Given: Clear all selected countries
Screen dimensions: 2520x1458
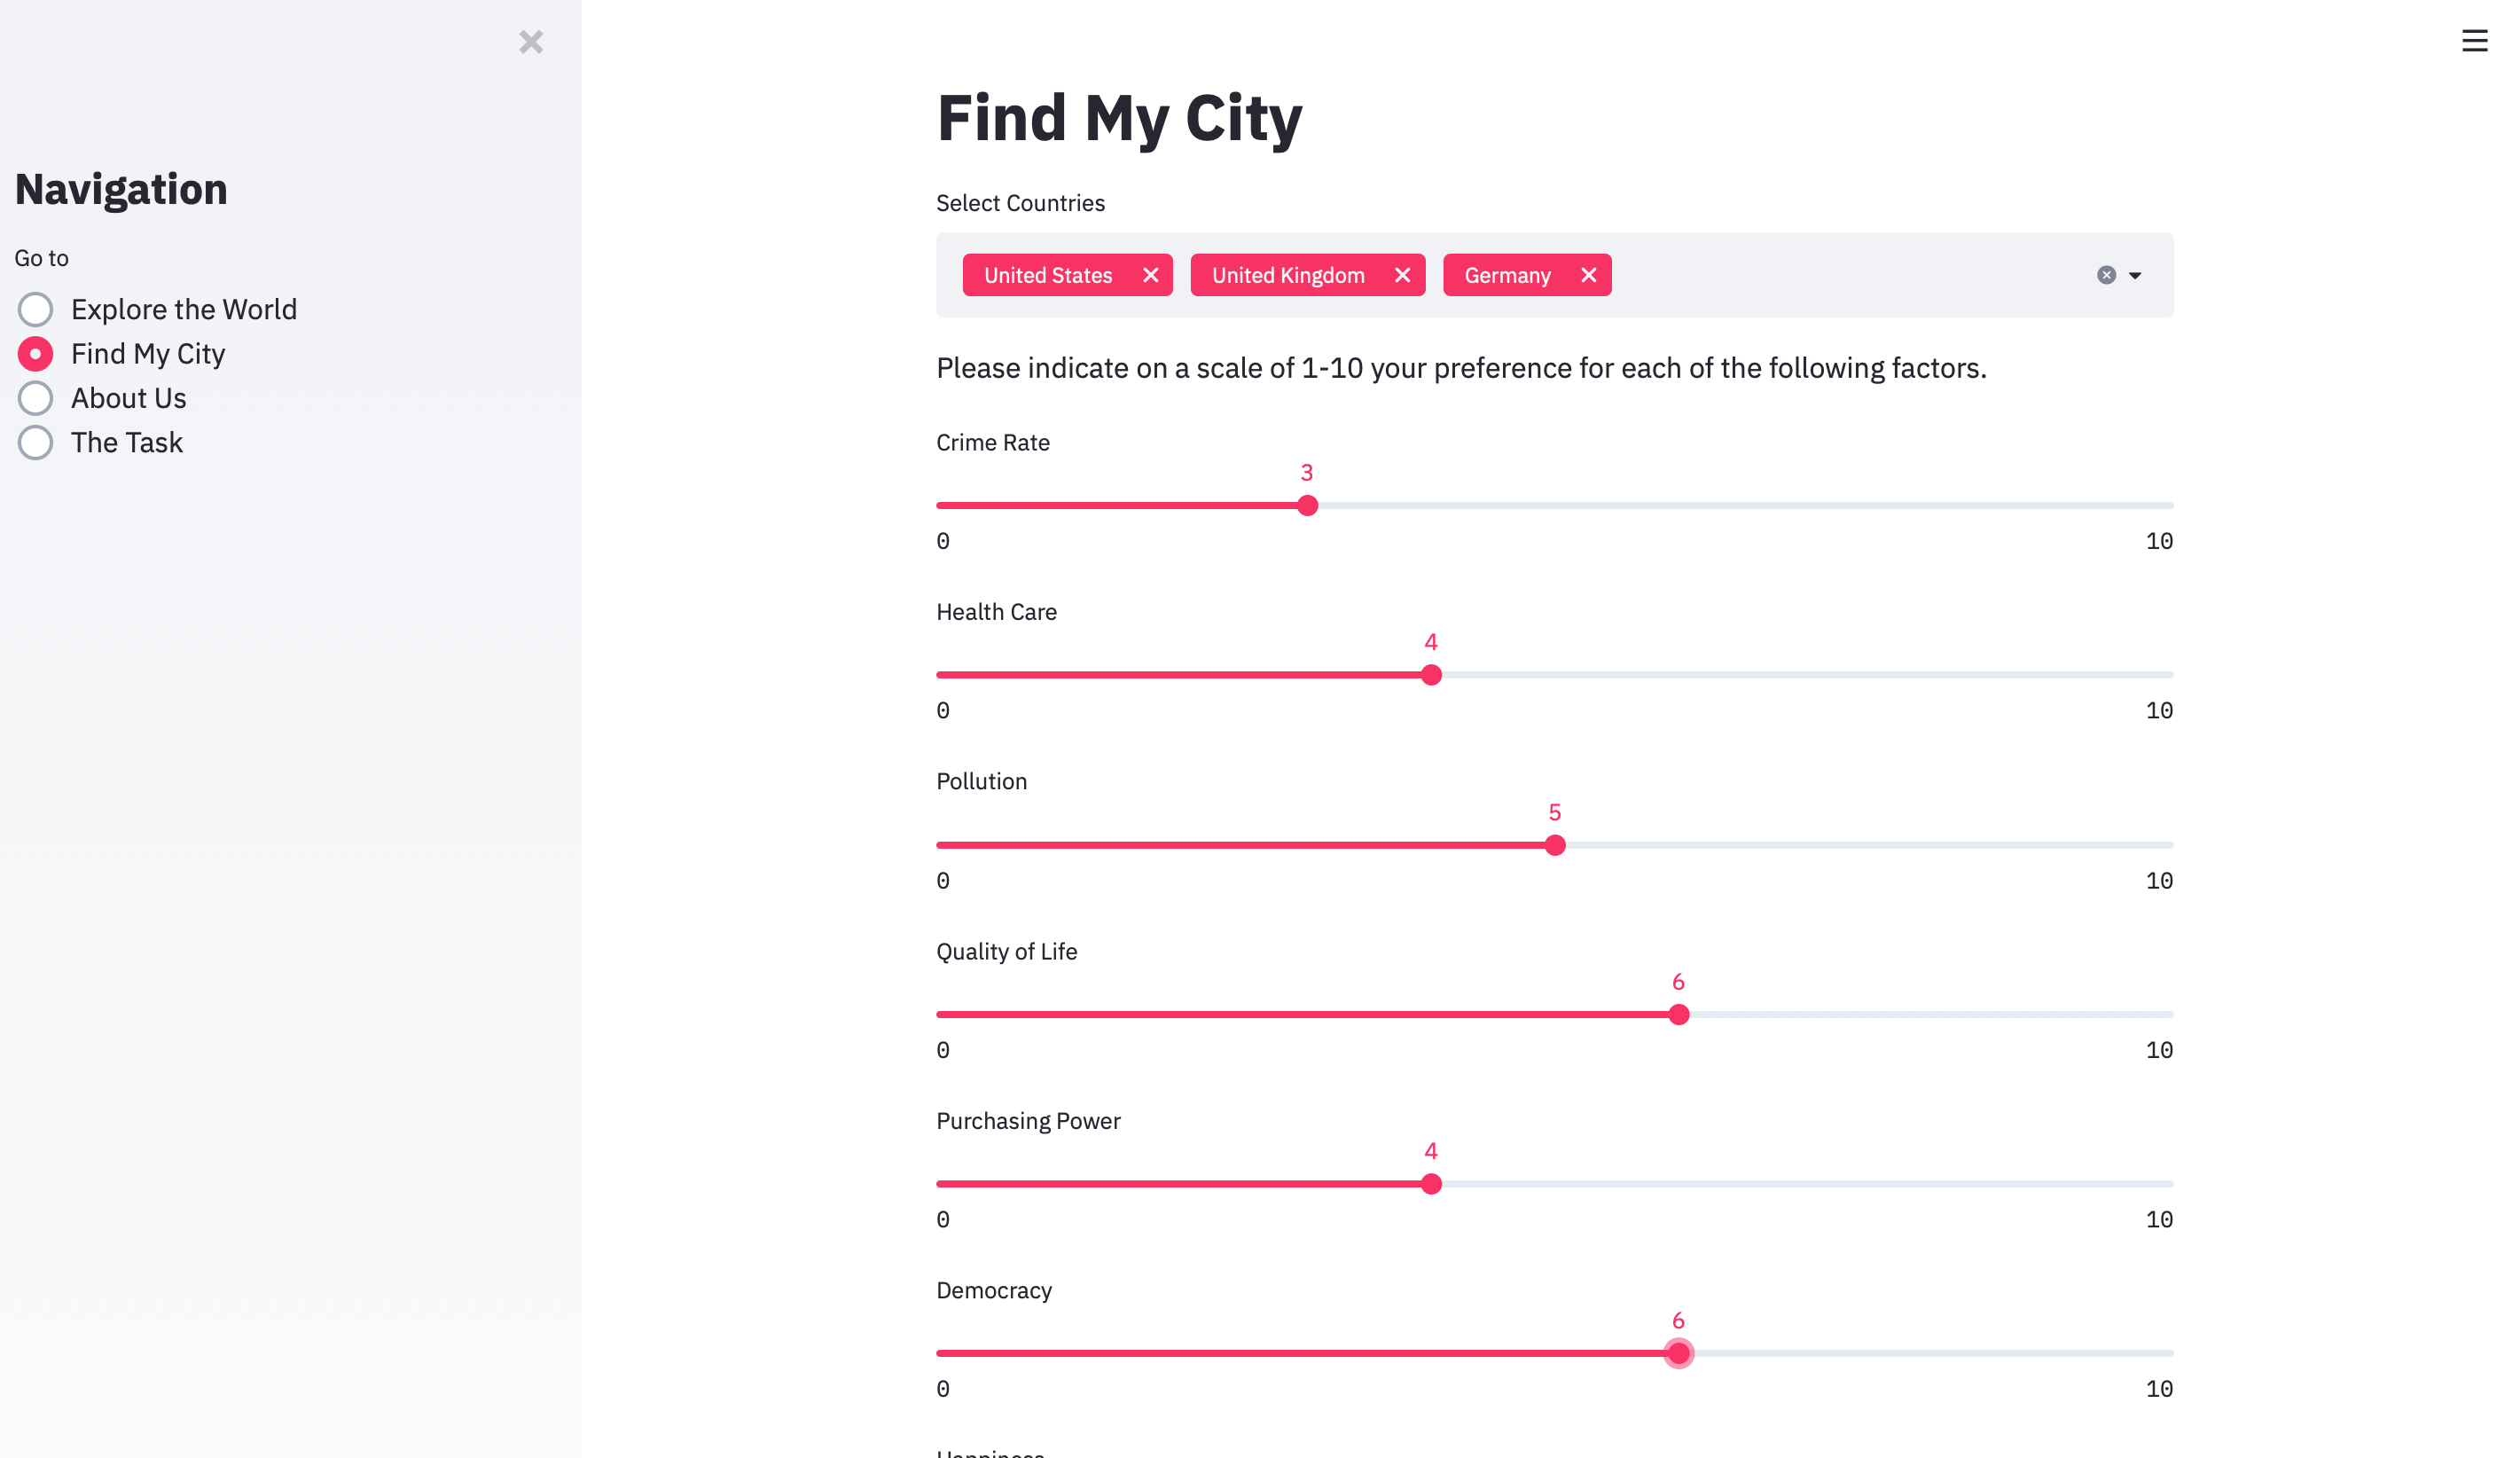Looking at the screenshot, I should pyautogui.click(x=2106, y=275).
